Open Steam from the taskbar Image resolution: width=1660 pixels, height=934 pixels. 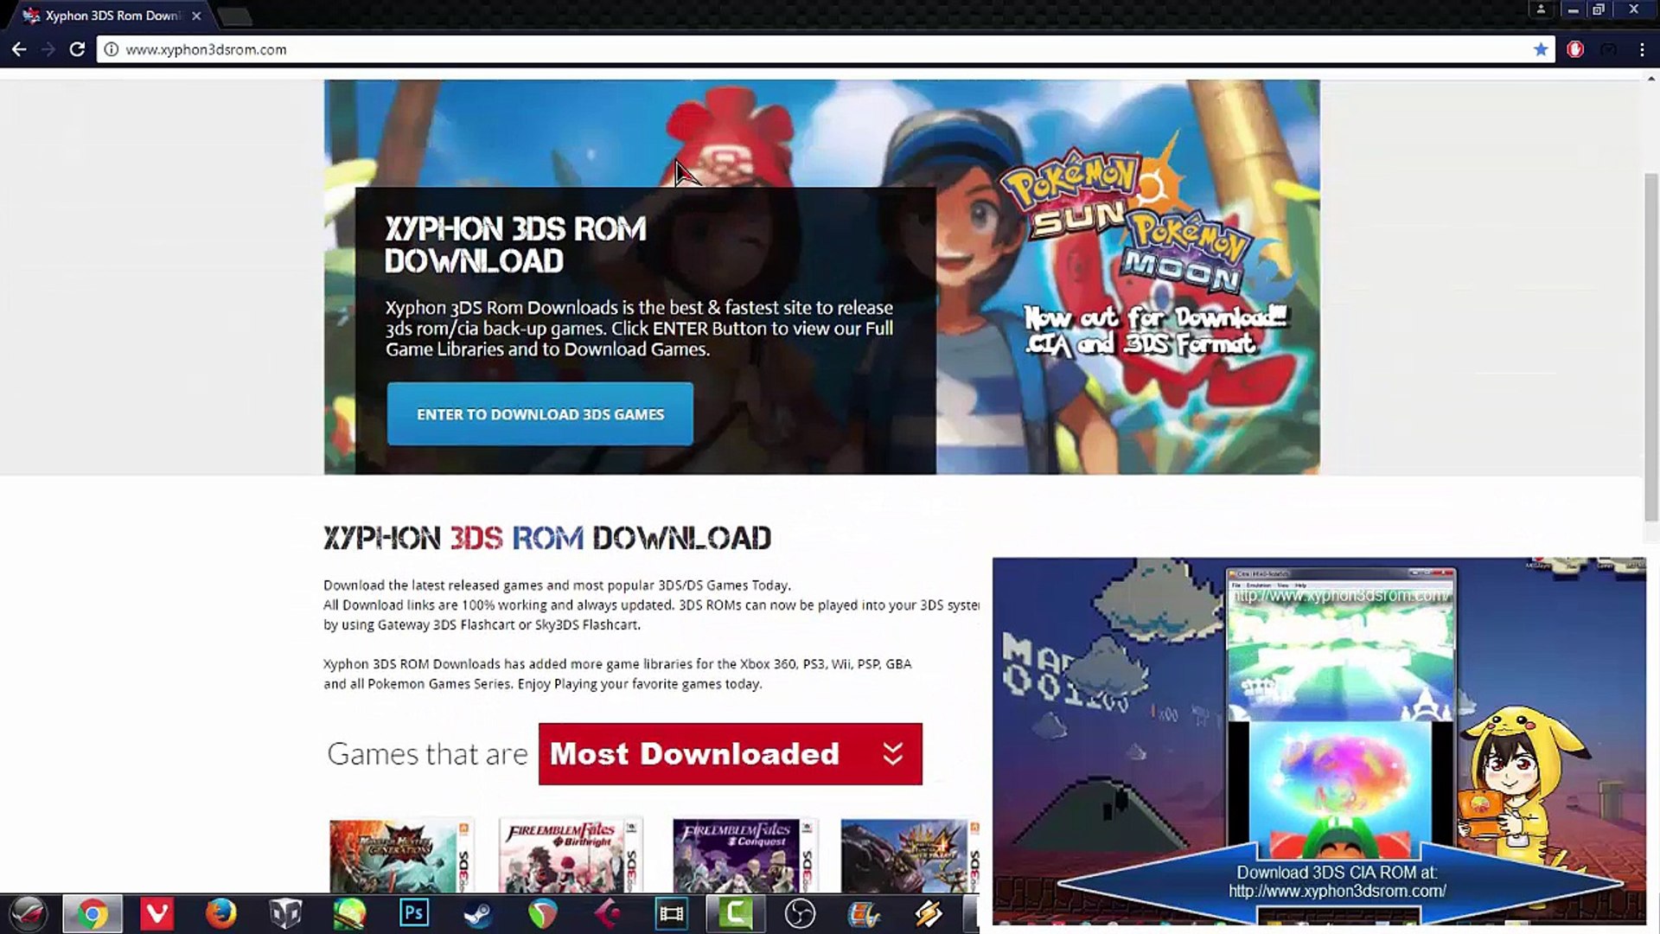pos(478,913)
